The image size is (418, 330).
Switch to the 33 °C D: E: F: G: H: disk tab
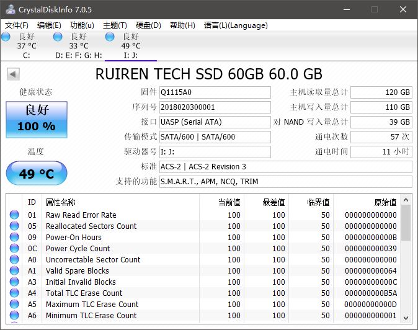(x=78, y=46)
